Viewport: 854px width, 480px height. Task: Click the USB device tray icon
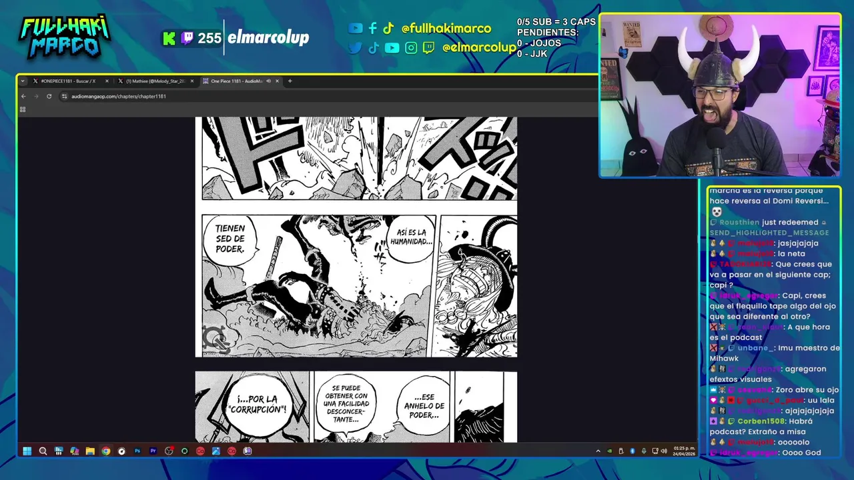coord(621,451)
